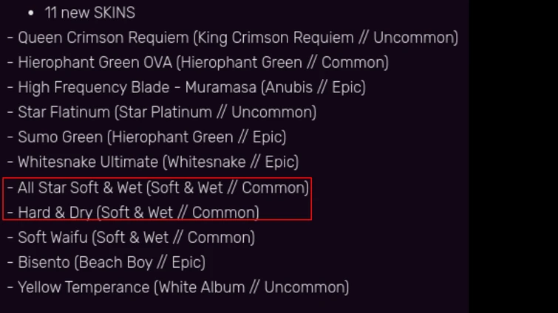Select the Hierophant Green OVA skin name

click(x=95, y=63)
